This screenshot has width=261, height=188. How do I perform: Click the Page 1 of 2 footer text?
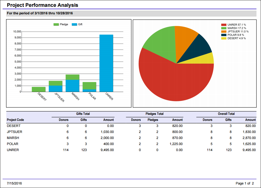(245, 183)
